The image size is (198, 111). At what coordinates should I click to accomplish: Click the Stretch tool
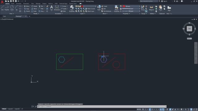tap(27, 11)
